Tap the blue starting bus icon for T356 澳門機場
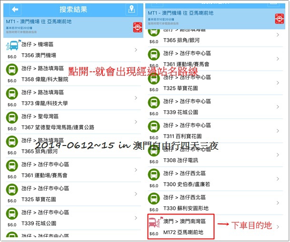 pos(12,45)
